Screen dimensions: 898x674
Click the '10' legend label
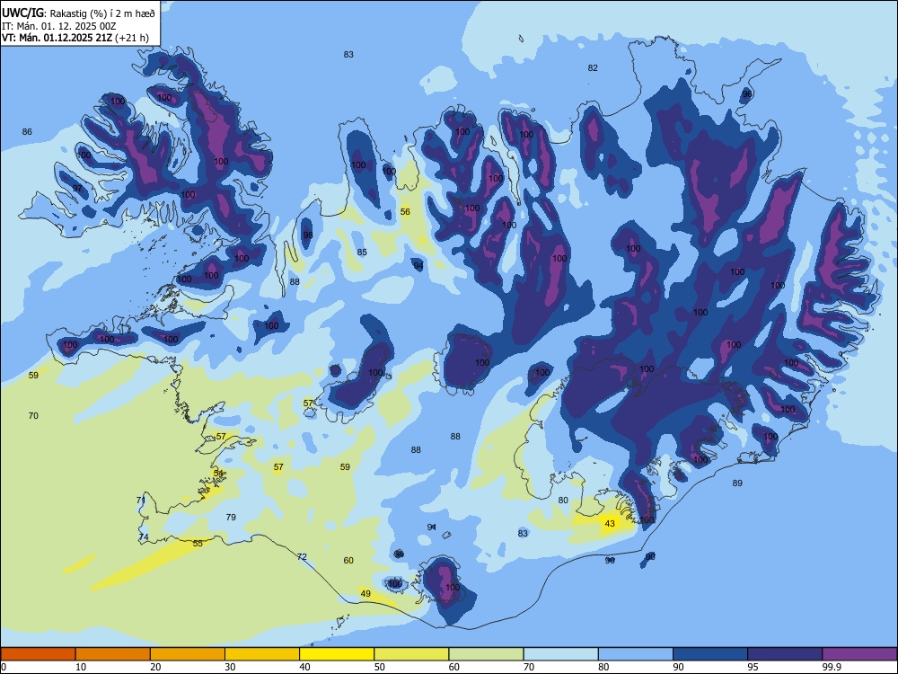coord(81,667)
